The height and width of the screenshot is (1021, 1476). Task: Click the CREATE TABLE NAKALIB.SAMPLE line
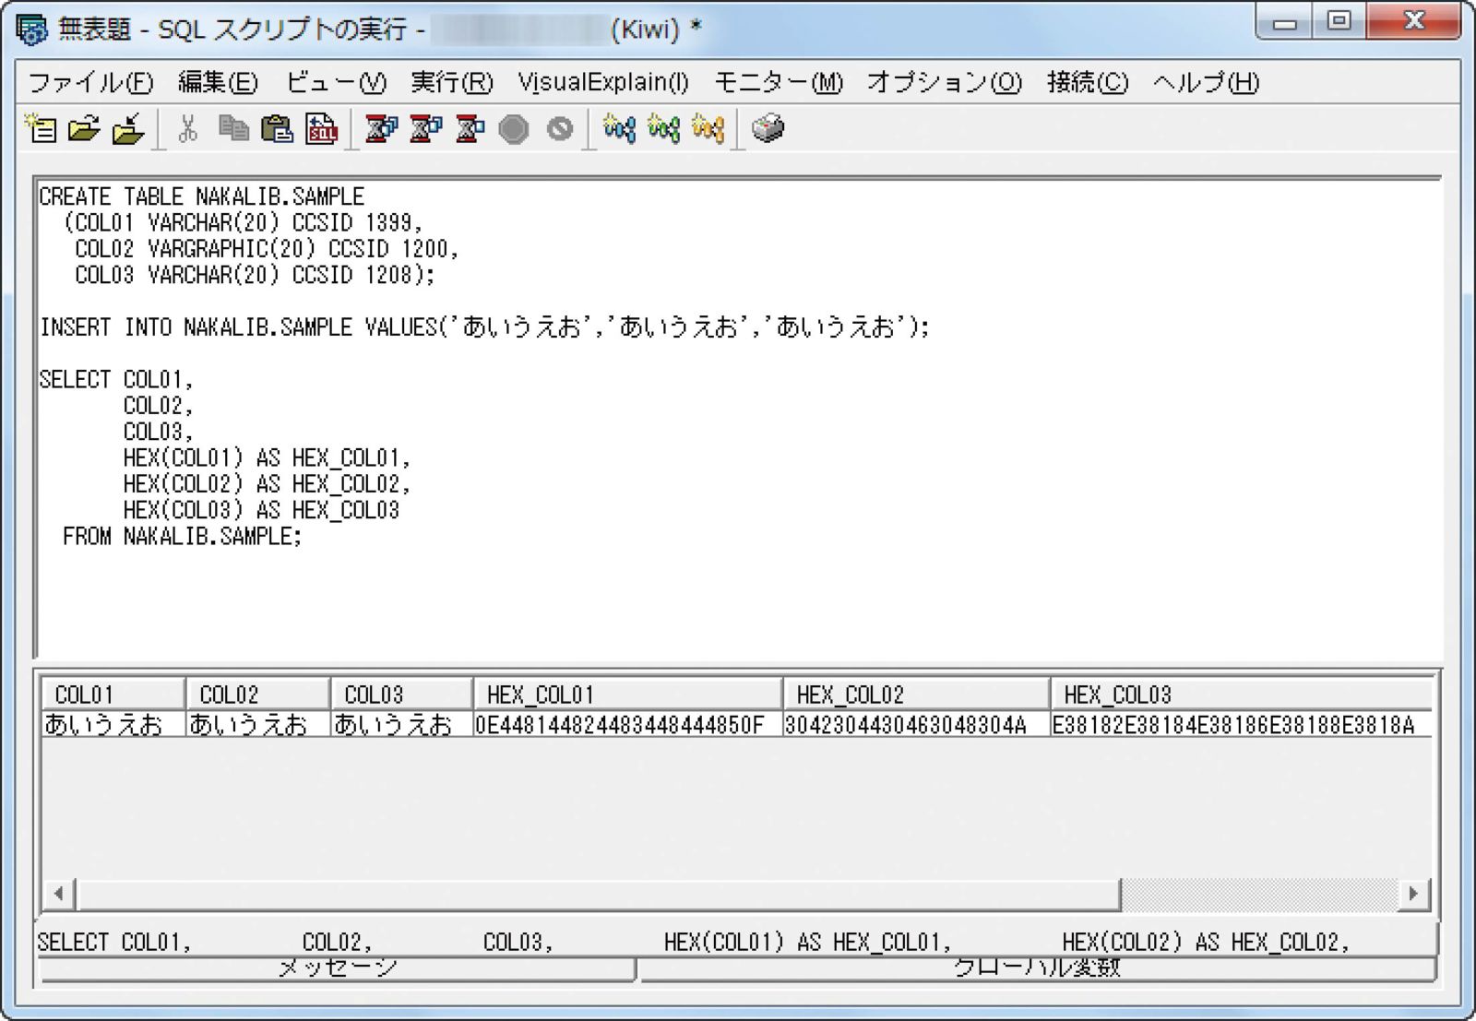[202, 196]
